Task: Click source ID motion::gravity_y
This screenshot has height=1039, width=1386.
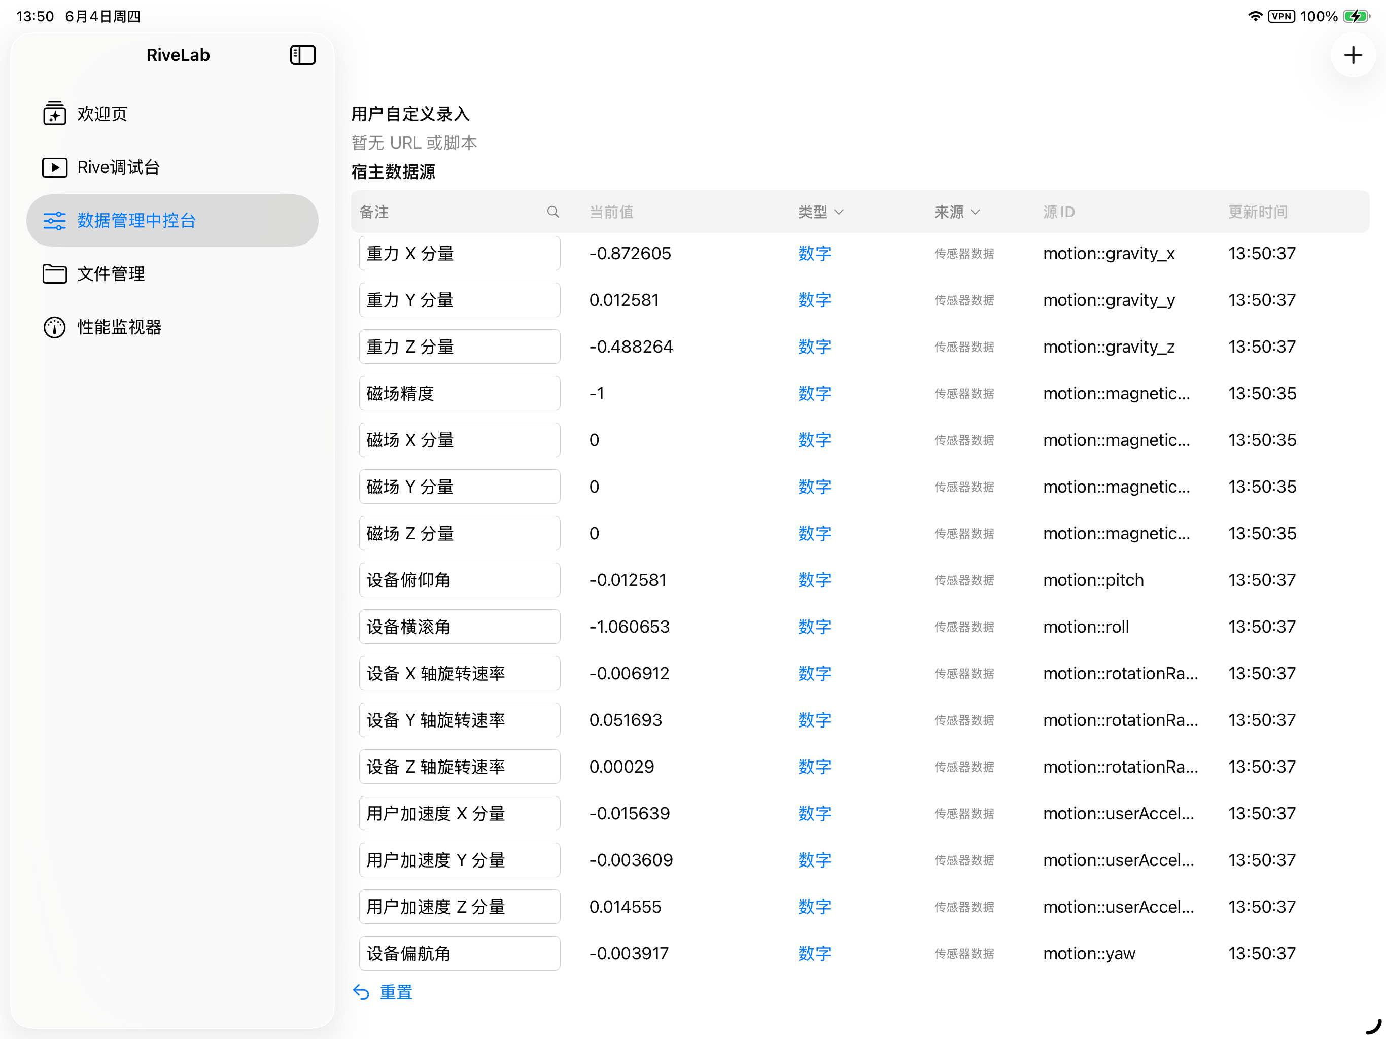Action: (x=1108, y=300)
